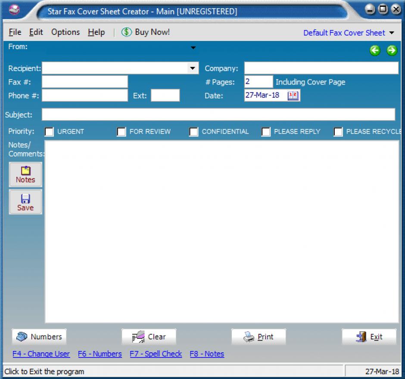This screenshot has width=405, height=379.
Task: Click status text 'Click to Exit the program'
Action: tap(44, 372)
